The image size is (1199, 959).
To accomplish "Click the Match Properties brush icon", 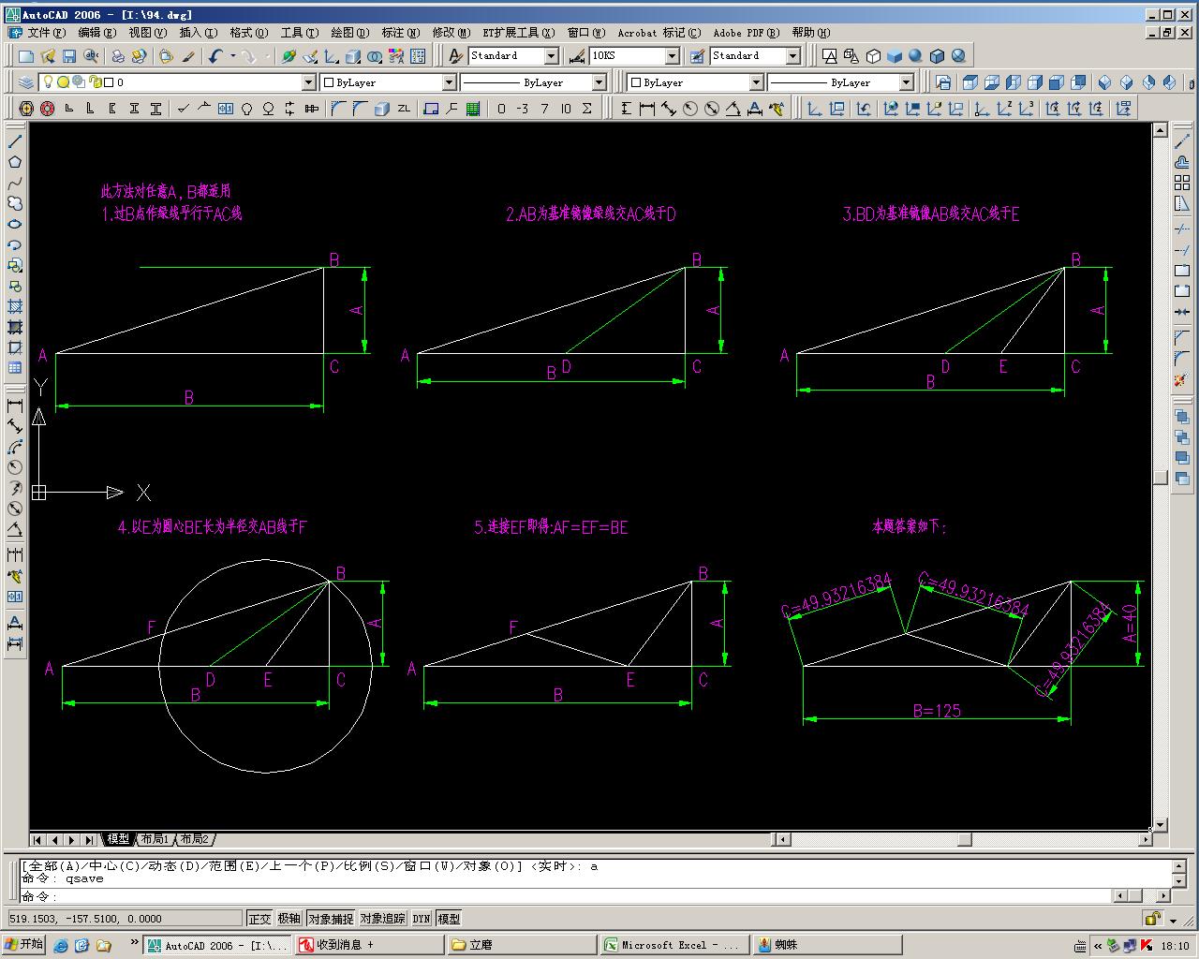I will (188, 56).
